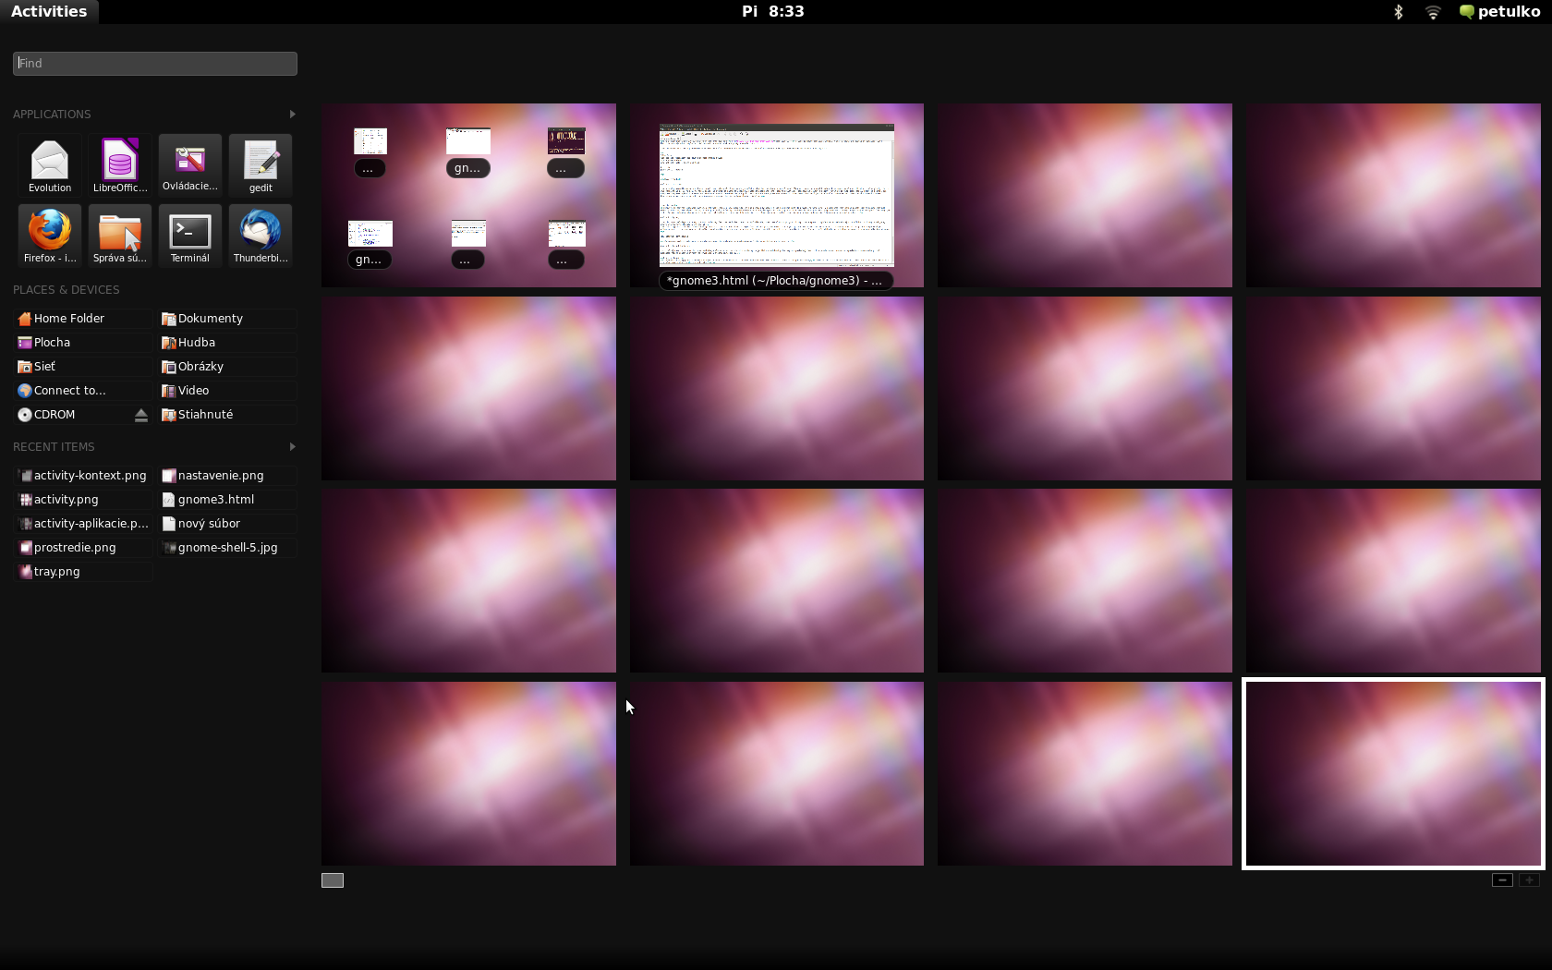
Task: Click the Activities button
Action: [49, 12]
